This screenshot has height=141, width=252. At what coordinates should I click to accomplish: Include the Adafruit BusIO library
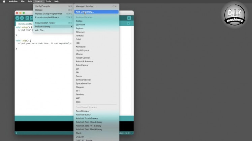coord(96,115)
